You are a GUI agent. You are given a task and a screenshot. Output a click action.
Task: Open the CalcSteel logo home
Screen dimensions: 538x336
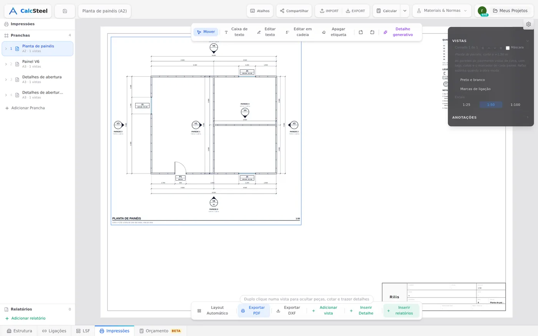coord(28,11)
